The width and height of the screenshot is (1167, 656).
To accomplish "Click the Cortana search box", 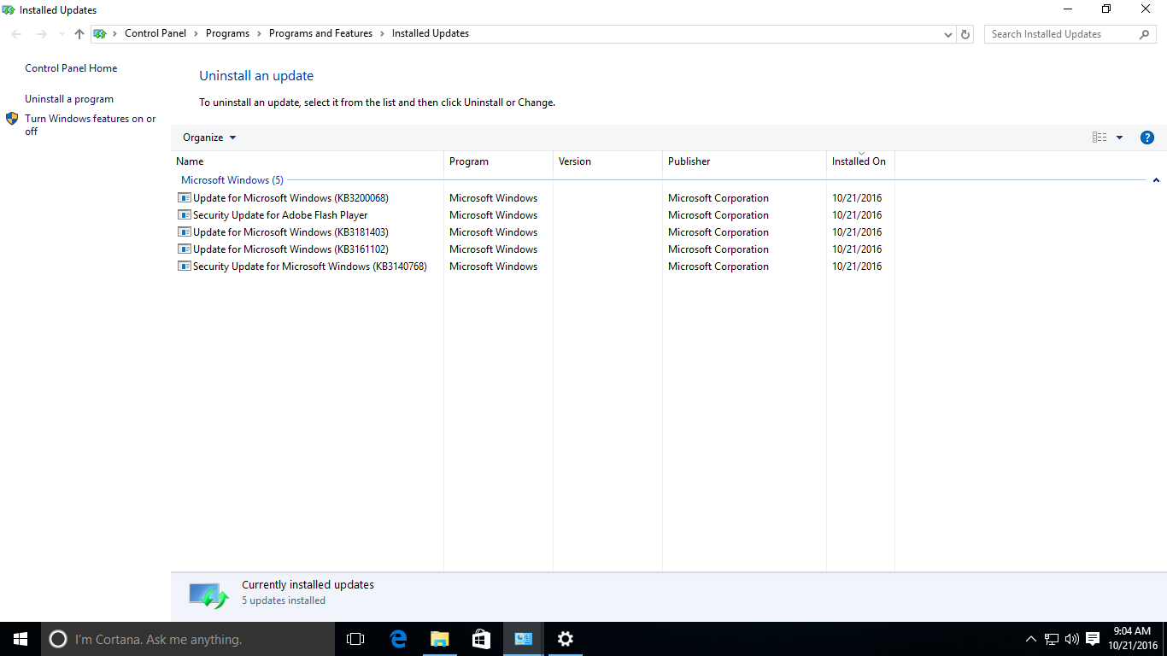I will coord(188,639).
